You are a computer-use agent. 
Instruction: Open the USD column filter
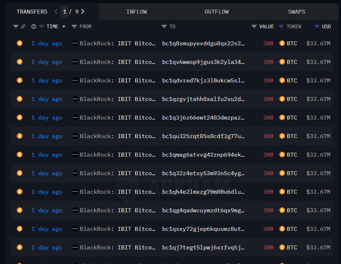click(317, 26)
